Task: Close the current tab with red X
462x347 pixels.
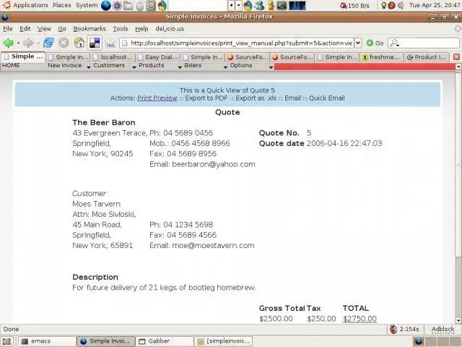Action: (456, 57)
